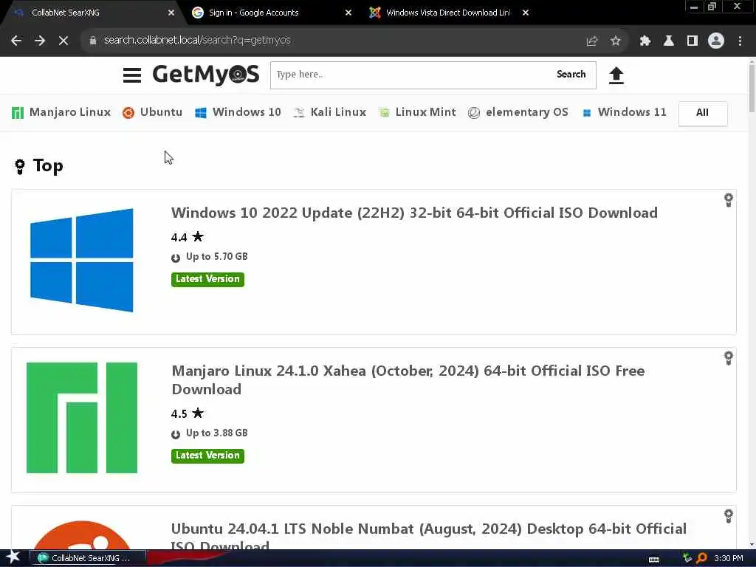
Task: Click the All categories button
Action: (703, 113)
